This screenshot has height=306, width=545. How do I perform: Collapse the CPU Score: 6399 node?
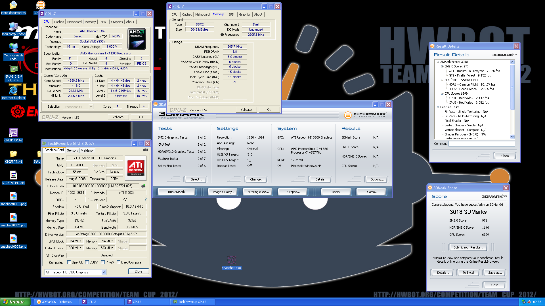442,93
